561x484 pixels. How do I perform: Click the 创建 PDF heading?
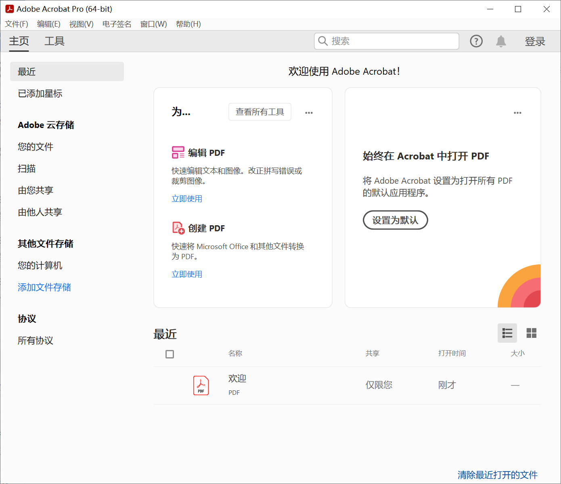tap(206, 228)
